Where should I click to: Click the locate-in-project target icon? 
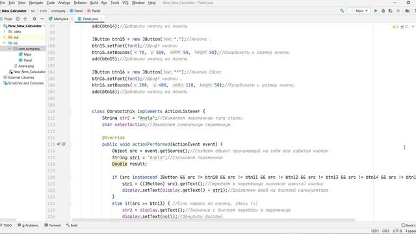pyautogui.click(x=18, y=19)
